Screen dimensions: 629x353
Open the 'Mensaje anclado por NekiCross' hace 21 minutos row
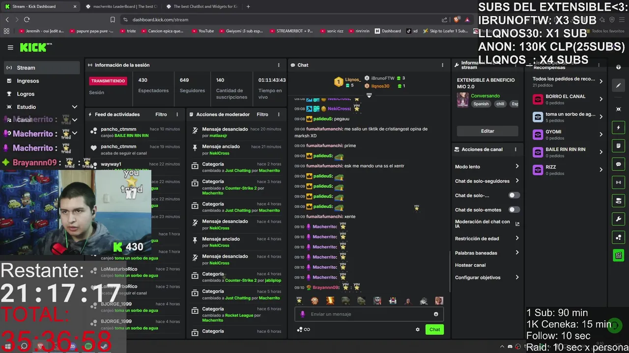pos(236,150)
